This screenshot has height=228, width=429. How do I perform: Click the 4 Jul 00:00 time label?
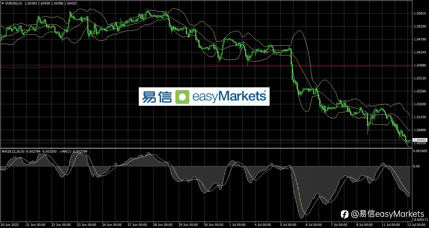pos(263,225)
